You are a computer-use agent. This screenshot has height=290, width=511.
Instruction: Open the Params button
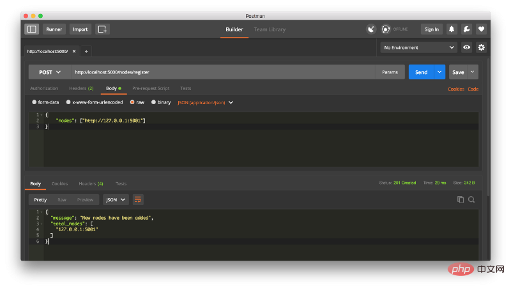coord(390,72)
